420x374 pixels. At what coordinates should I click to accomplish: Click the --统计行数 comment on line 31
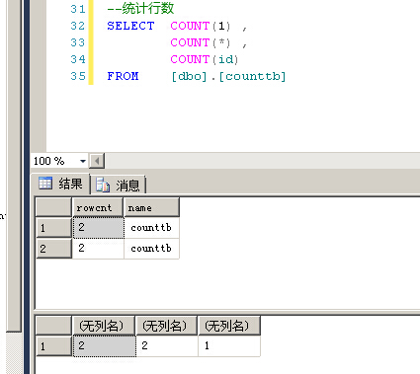(x=140, y=9)
